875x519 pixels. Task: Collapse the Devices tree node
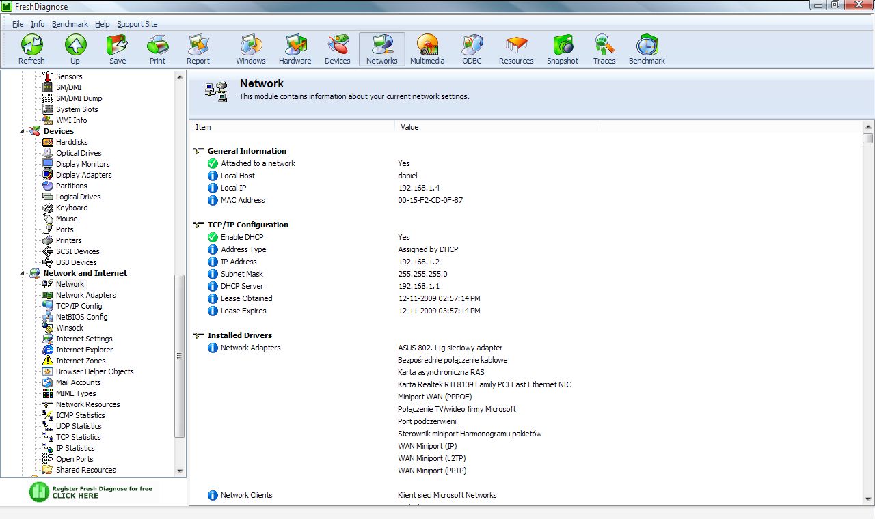coord(22,131)
